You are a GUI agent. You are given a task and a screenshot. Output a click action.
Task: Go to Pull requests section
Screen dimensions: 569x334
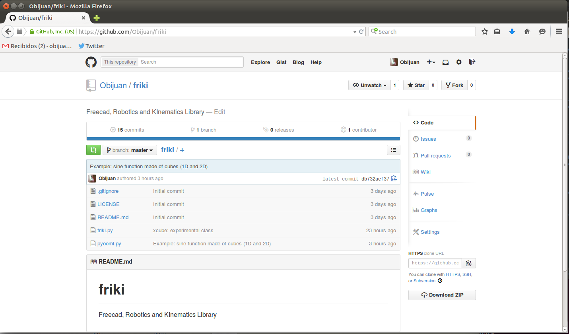pos(435,155)
